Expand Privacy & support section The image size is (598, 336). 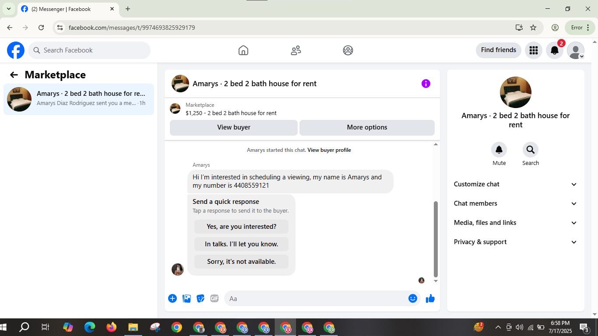[516, 242]
